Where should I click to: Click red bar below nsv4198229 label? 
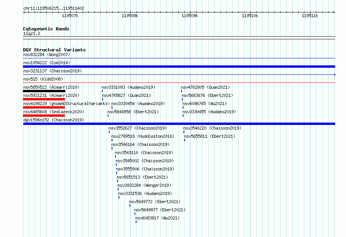tap(44, 107)
